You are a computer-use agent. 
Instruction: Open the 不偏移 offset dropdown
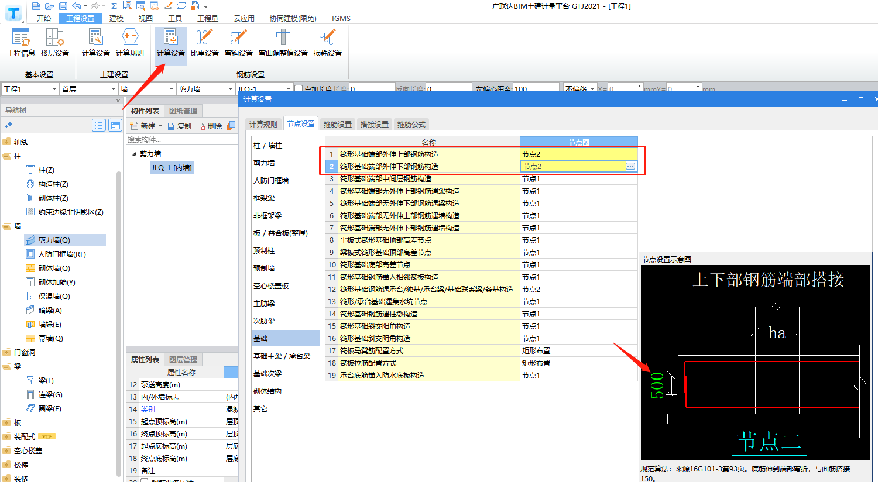(x=592, y=89)
